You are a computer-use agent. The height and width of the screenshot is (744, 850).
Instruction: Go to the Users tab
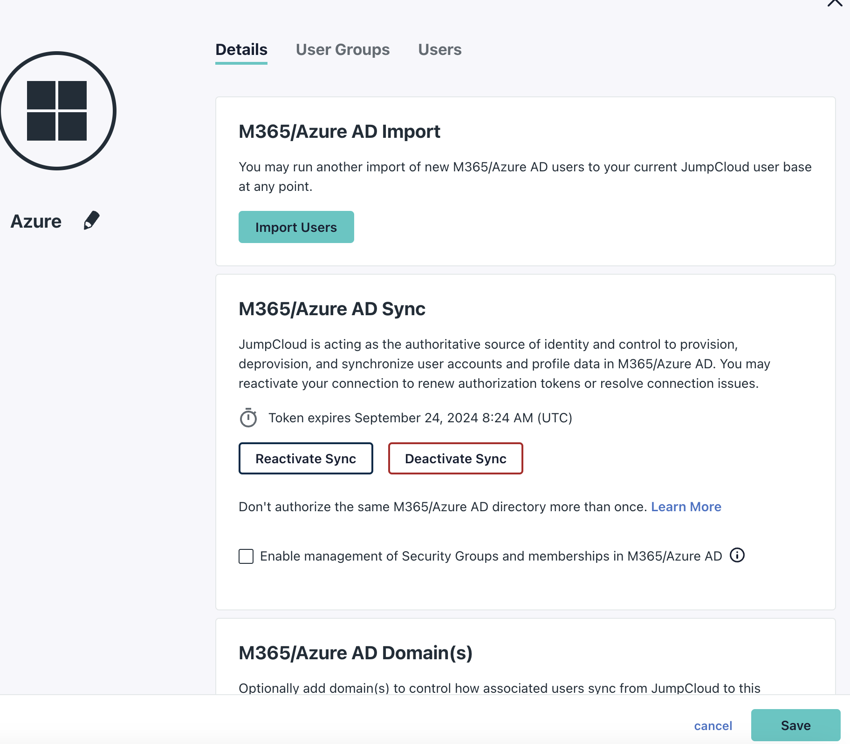tap(439, 49)
